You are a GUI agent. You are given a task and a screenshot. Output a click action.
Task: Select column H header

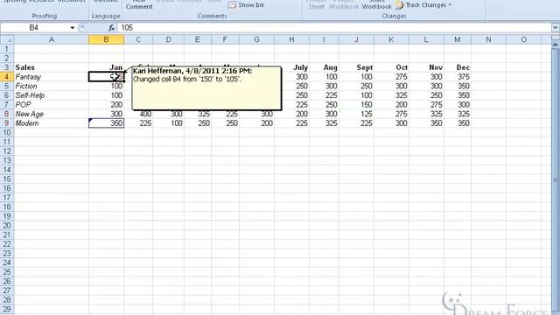291,39
